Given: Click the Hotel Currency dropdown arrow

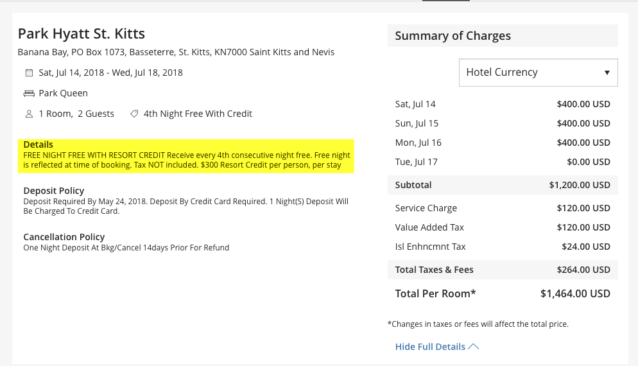Looking at the screenshot, I should pos(607,73).
